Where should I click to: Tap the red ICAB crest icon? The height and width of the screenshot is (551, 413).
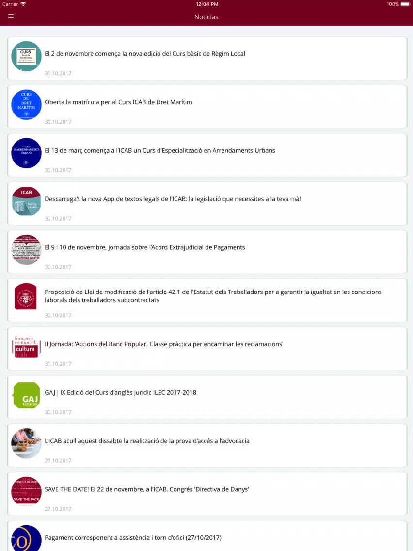[x=26, y=296]
